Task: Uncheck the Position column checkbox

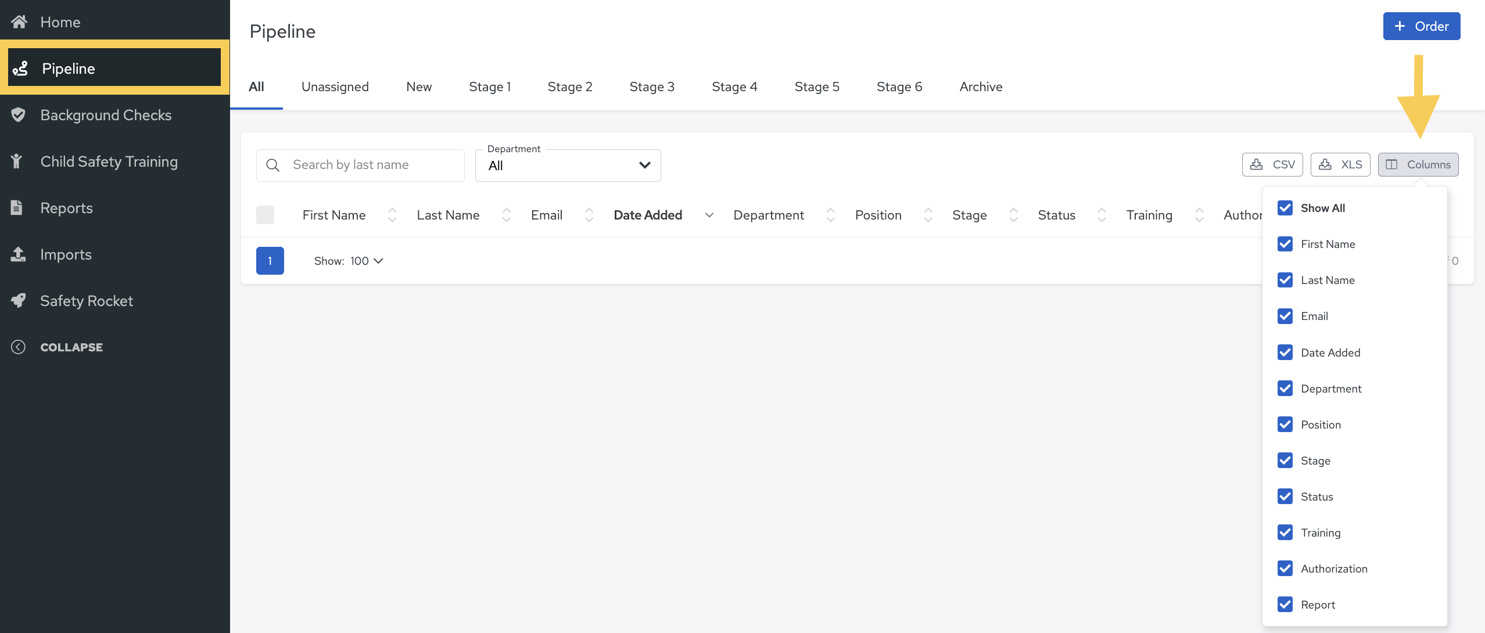Action: tap(1285, 425)
